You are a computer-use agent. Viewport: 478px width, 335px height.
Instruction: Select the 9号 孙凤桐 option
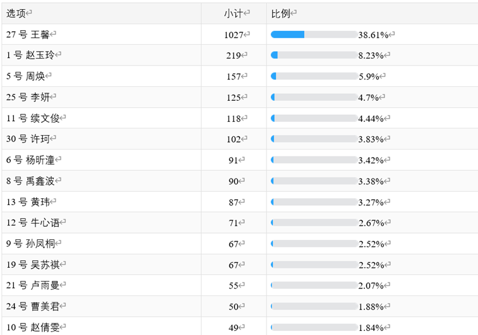32,244
